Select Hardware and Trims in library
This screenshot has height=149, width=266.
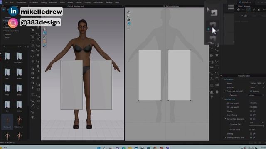tap(12, 31)
